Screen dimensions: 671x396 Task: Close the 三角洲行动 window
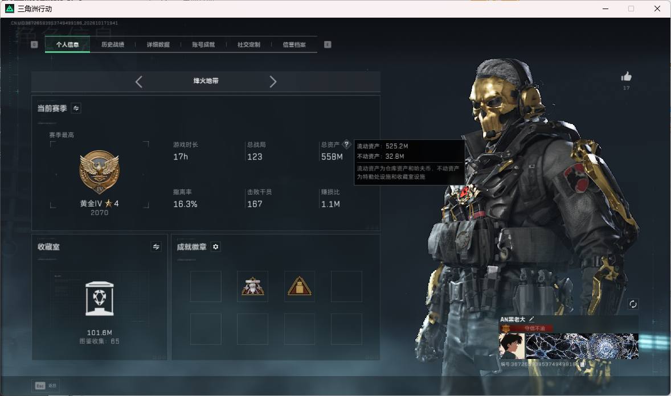[x=657, y=9]
